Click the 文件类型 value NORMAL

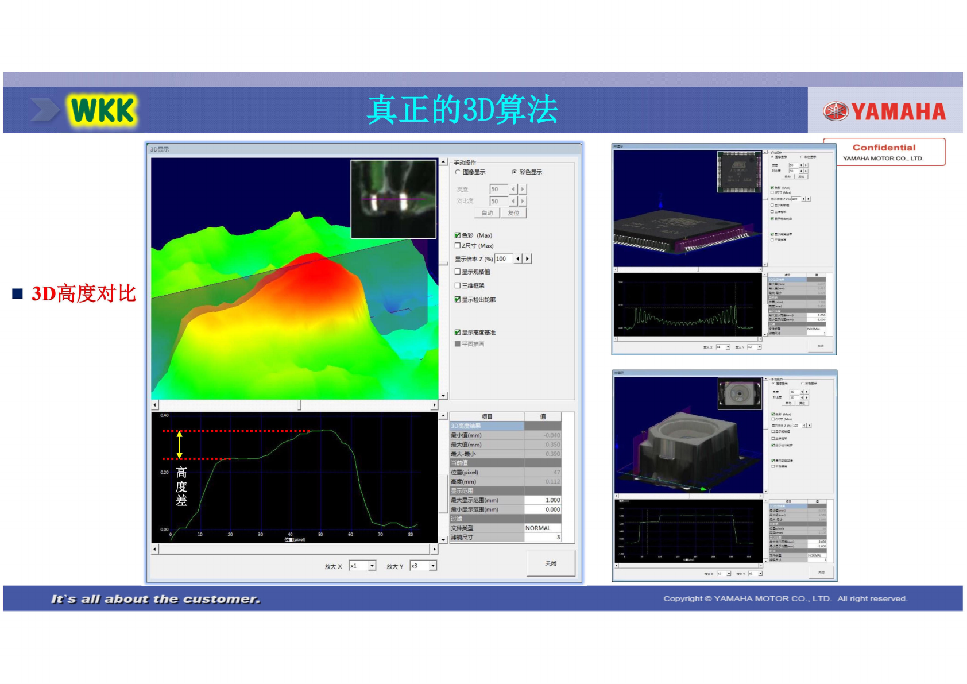[543, 528]
